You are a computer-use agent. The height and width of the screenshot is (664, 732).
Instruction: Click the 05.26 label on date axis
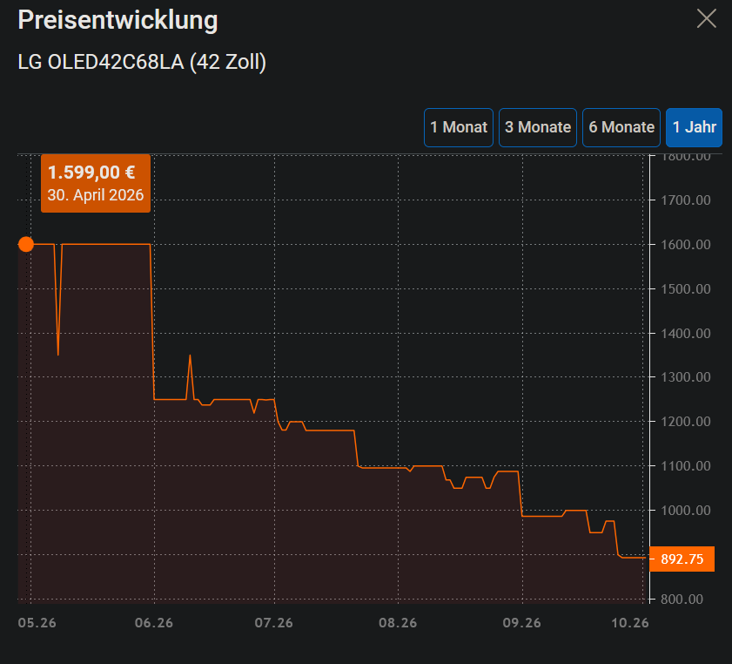click(37, 623)
